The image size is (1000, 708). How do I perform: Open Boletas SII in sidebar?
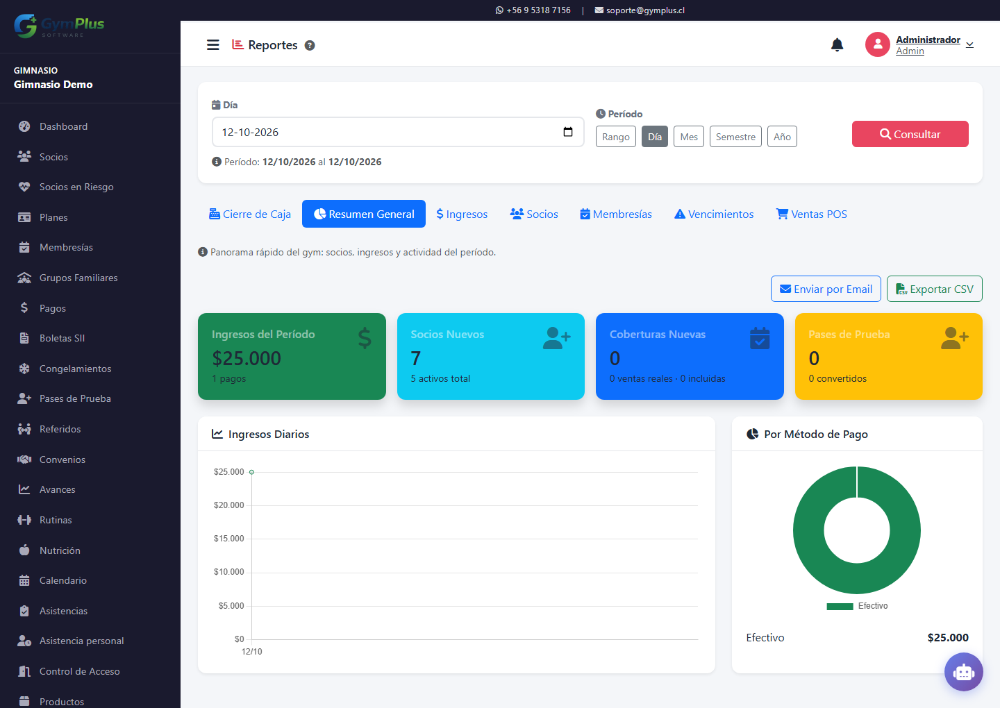(62, 338)
